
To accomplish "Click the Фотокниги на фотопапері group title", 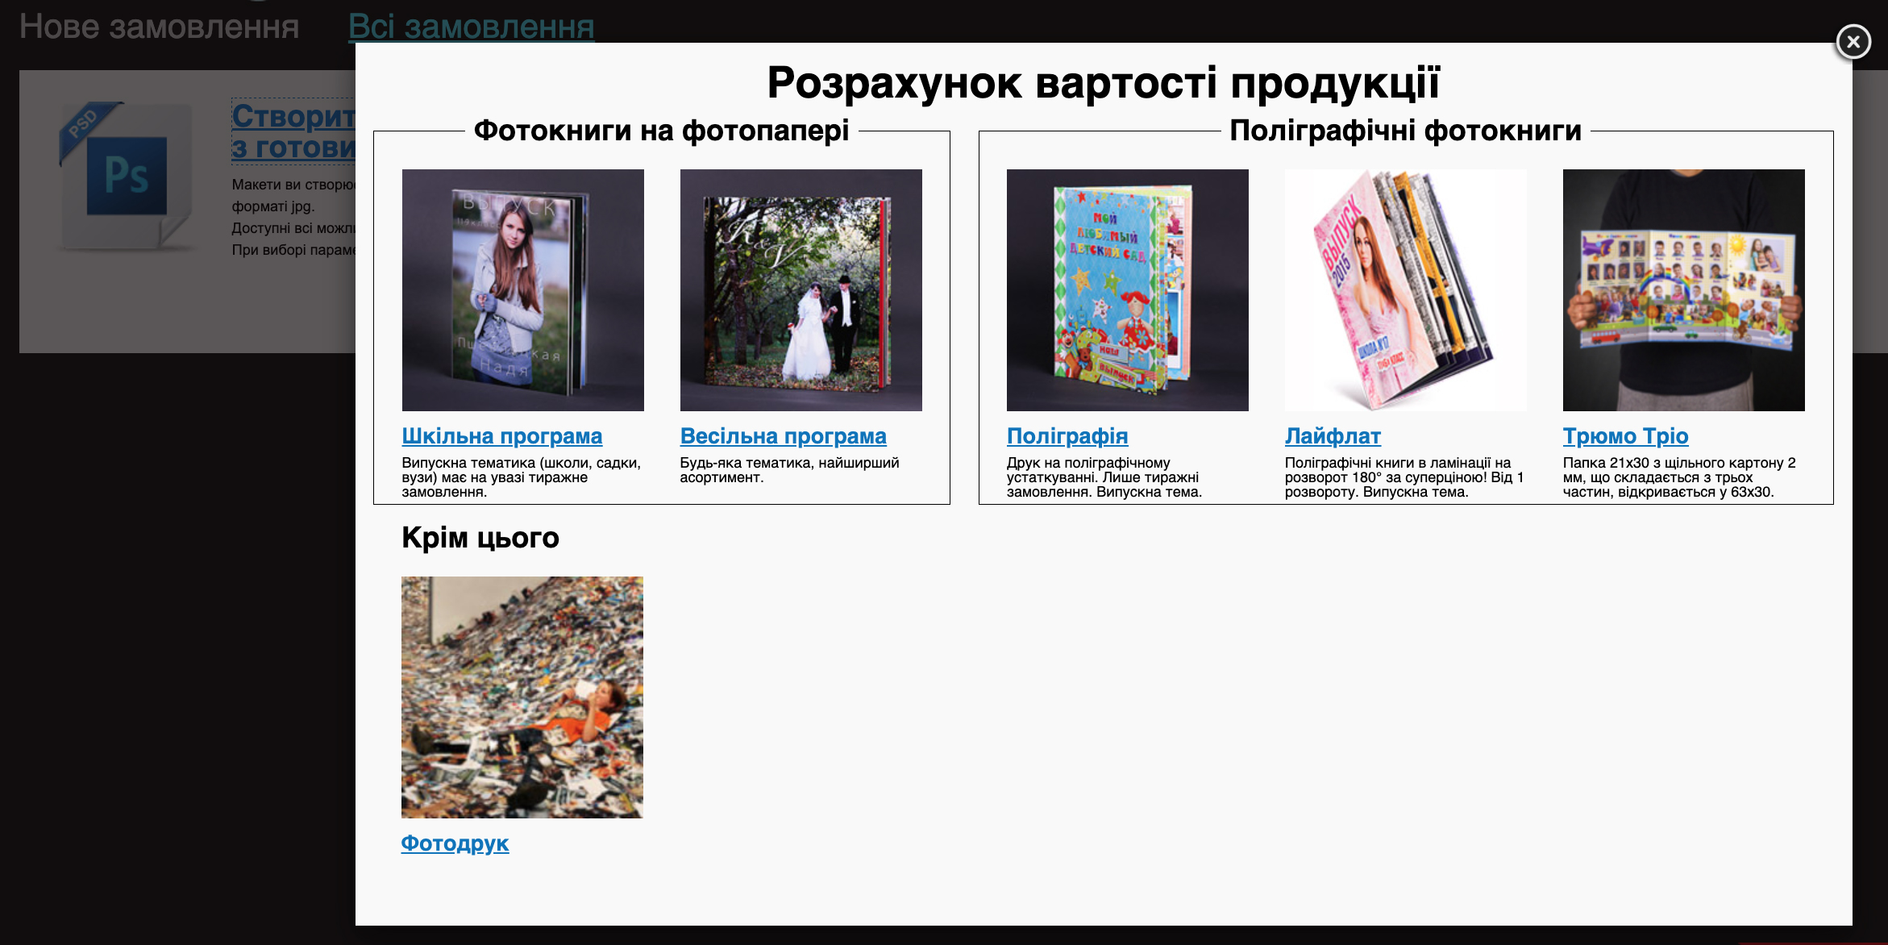I will coord(661,130).
